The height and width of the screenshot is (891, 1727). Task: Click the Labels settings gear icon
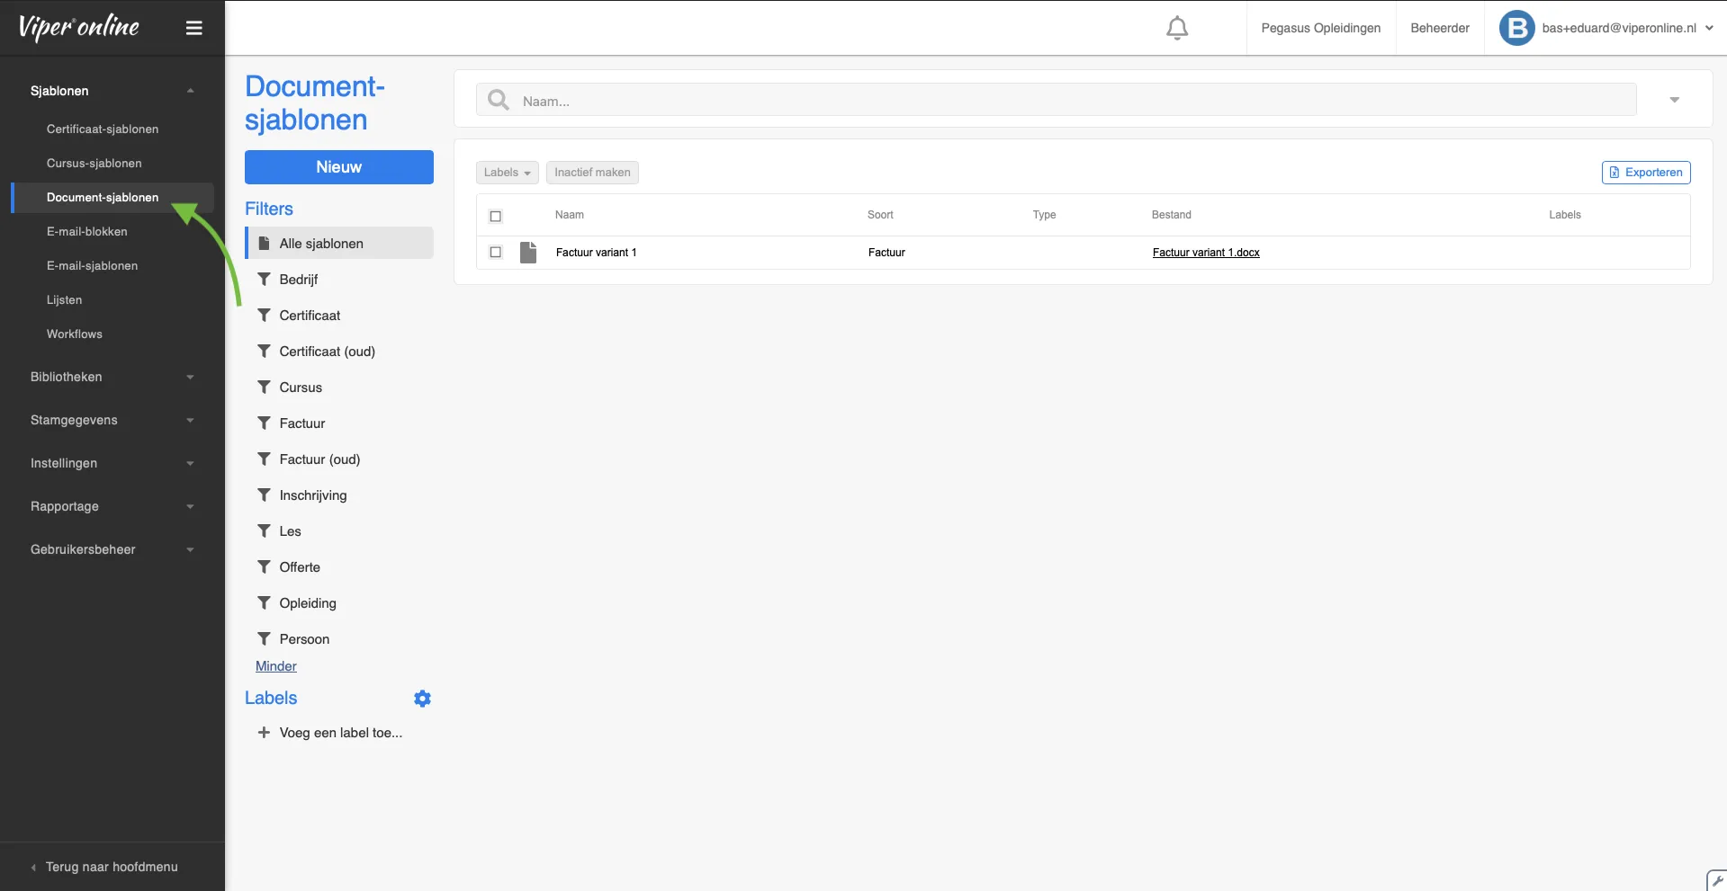point(422,699)
